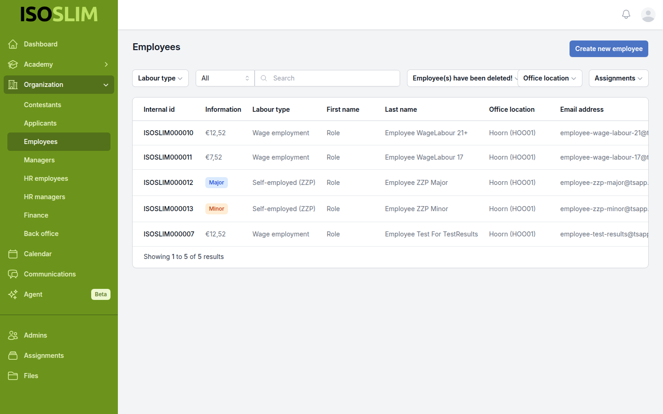
Task: Open the Labour type filter dropdown
Action: point(160,78)
